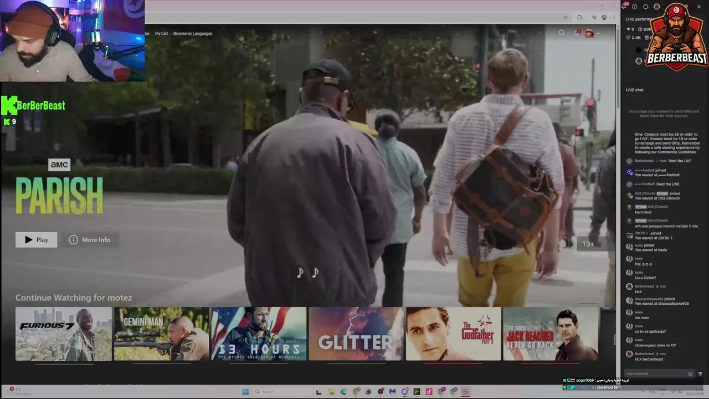Send the chat comment arrow
Viewport: 709px width, 399px height.
pos(700,374)
